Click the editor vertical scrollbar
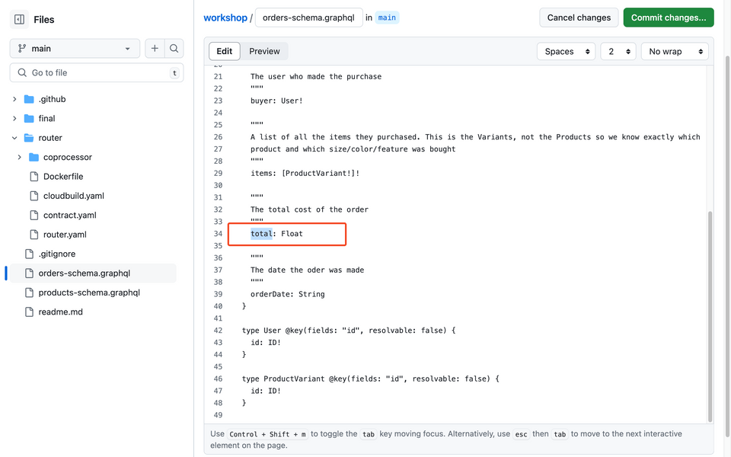 (710, 316)
